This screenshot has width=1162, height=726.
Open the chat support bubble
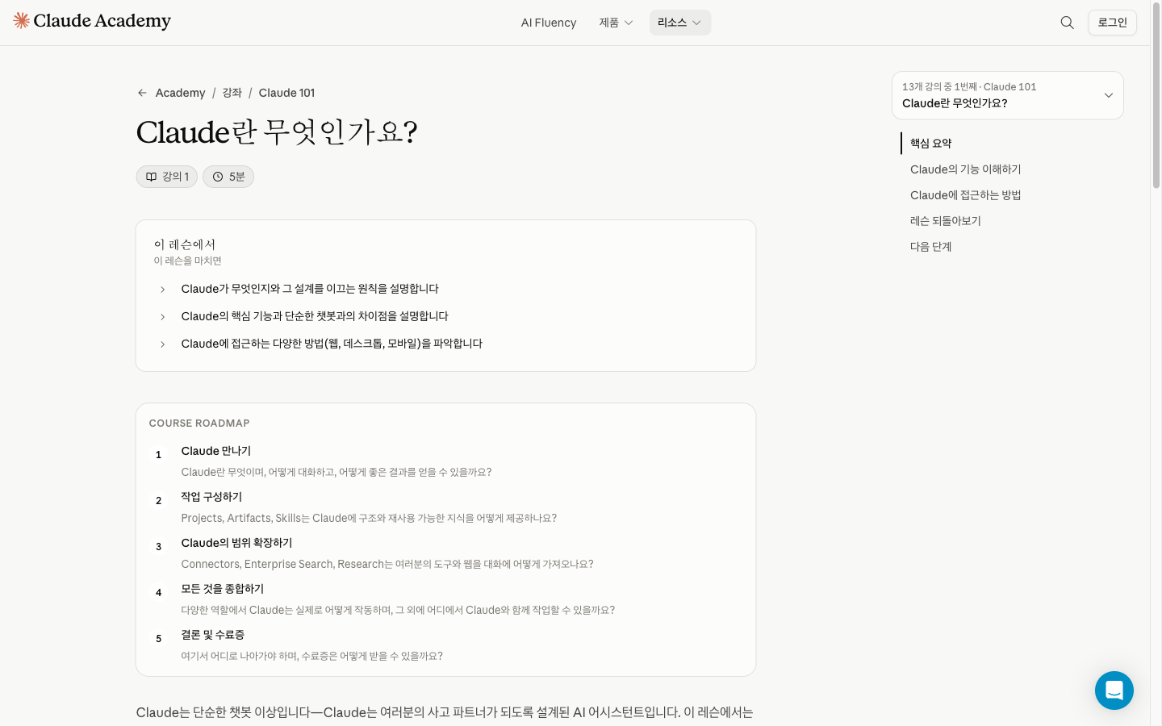(x=1114, y=691)
